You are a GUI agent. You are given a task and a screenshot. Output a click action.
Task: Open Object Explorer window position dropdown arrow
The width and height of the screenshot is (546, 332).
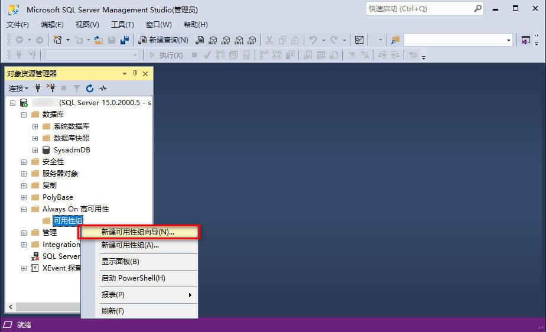click(125, 74)
